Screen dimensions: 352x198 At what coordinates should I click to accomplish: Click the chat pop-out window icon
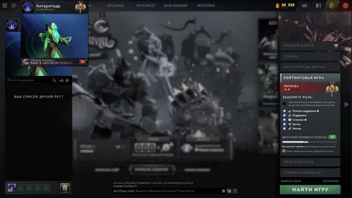point(229,191)
